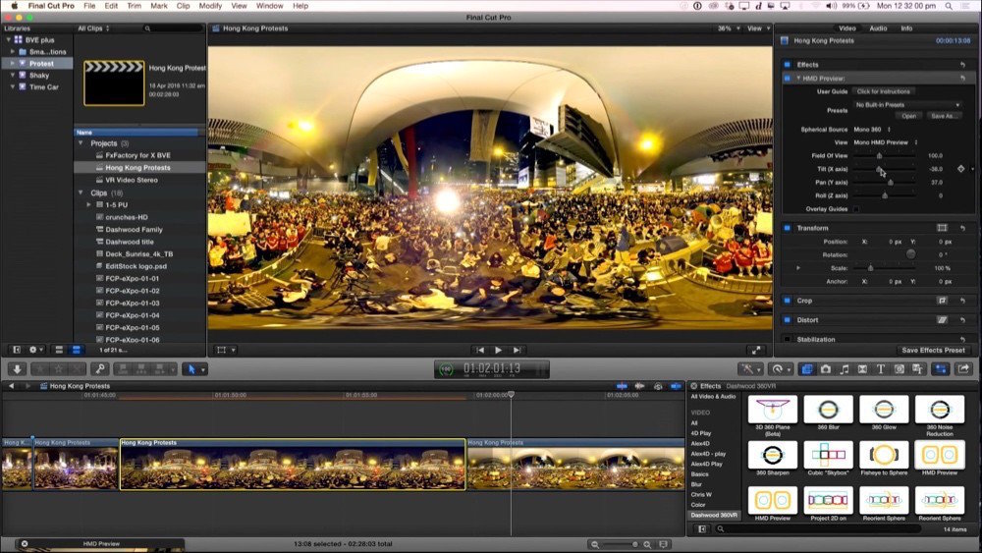The width and height of the screenshot is (982, 553).
Task: Select the Blur effects category
Action: coord(696,484)
